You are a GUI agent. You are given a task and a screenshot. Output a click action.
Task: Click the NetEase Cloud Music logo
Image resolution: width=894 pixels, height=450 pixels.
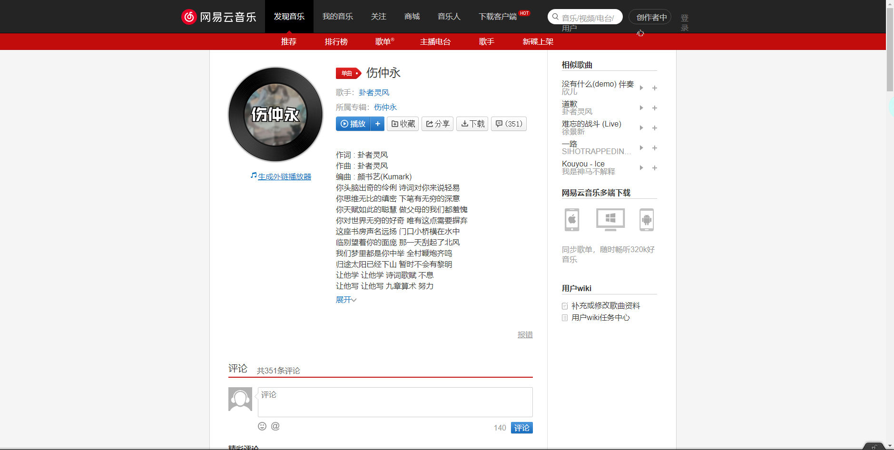pos(218,16)
